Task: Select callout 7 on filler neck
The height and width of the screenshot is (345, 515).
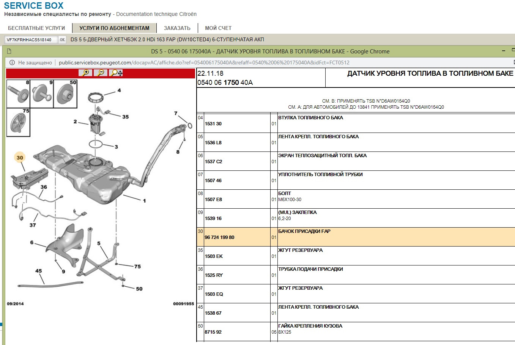Action: coord(176,113)
